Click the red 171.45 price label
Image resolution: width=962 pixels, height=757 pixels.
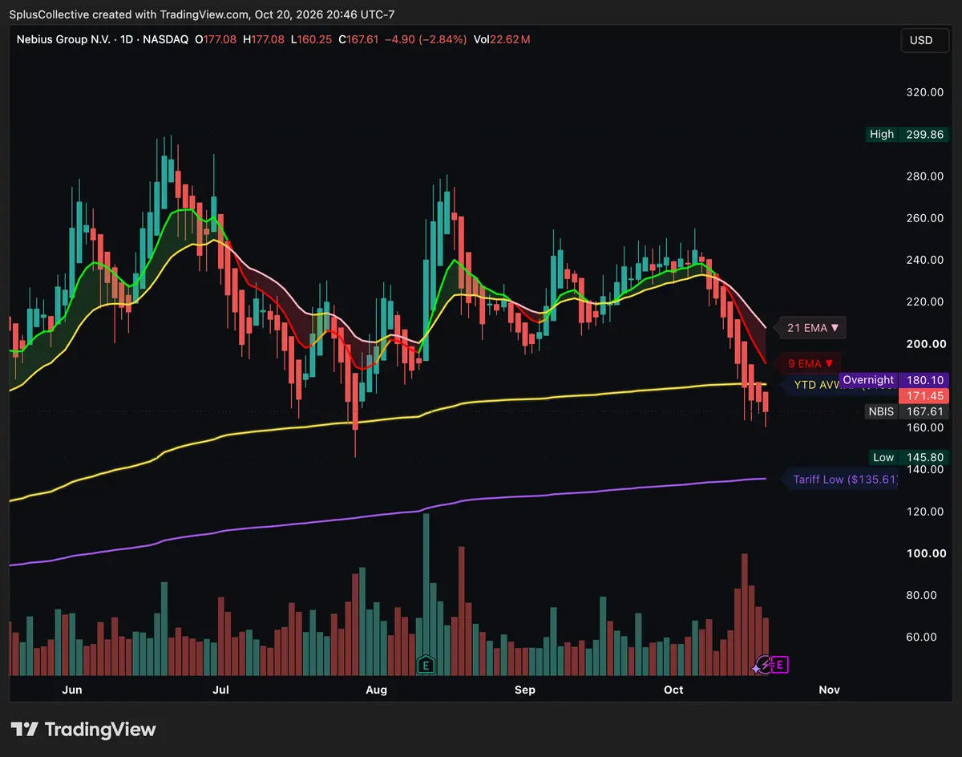click(923, 396)
